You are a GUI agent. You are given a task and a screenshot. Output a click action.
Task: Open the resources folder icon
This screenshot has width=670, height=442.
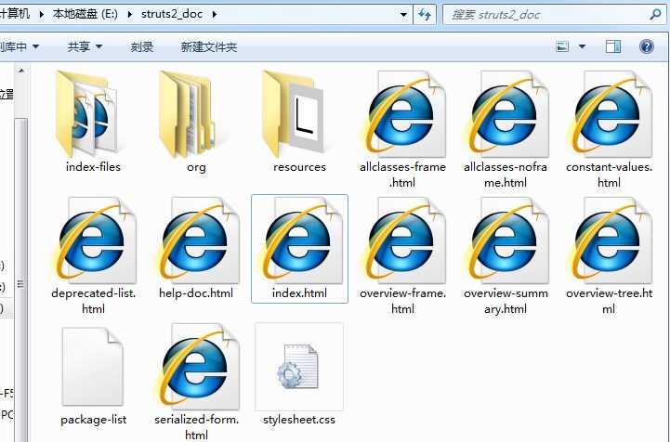293,113
